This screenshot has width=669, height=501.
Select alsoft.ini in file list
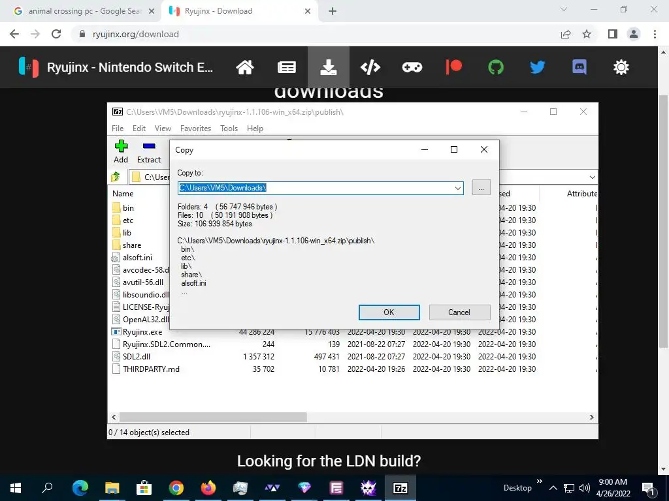[137, 257]
